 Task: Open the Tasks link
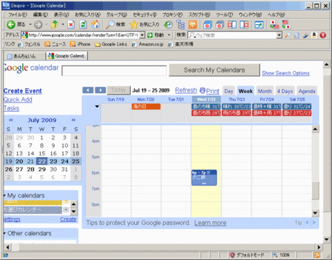[12, 108]
